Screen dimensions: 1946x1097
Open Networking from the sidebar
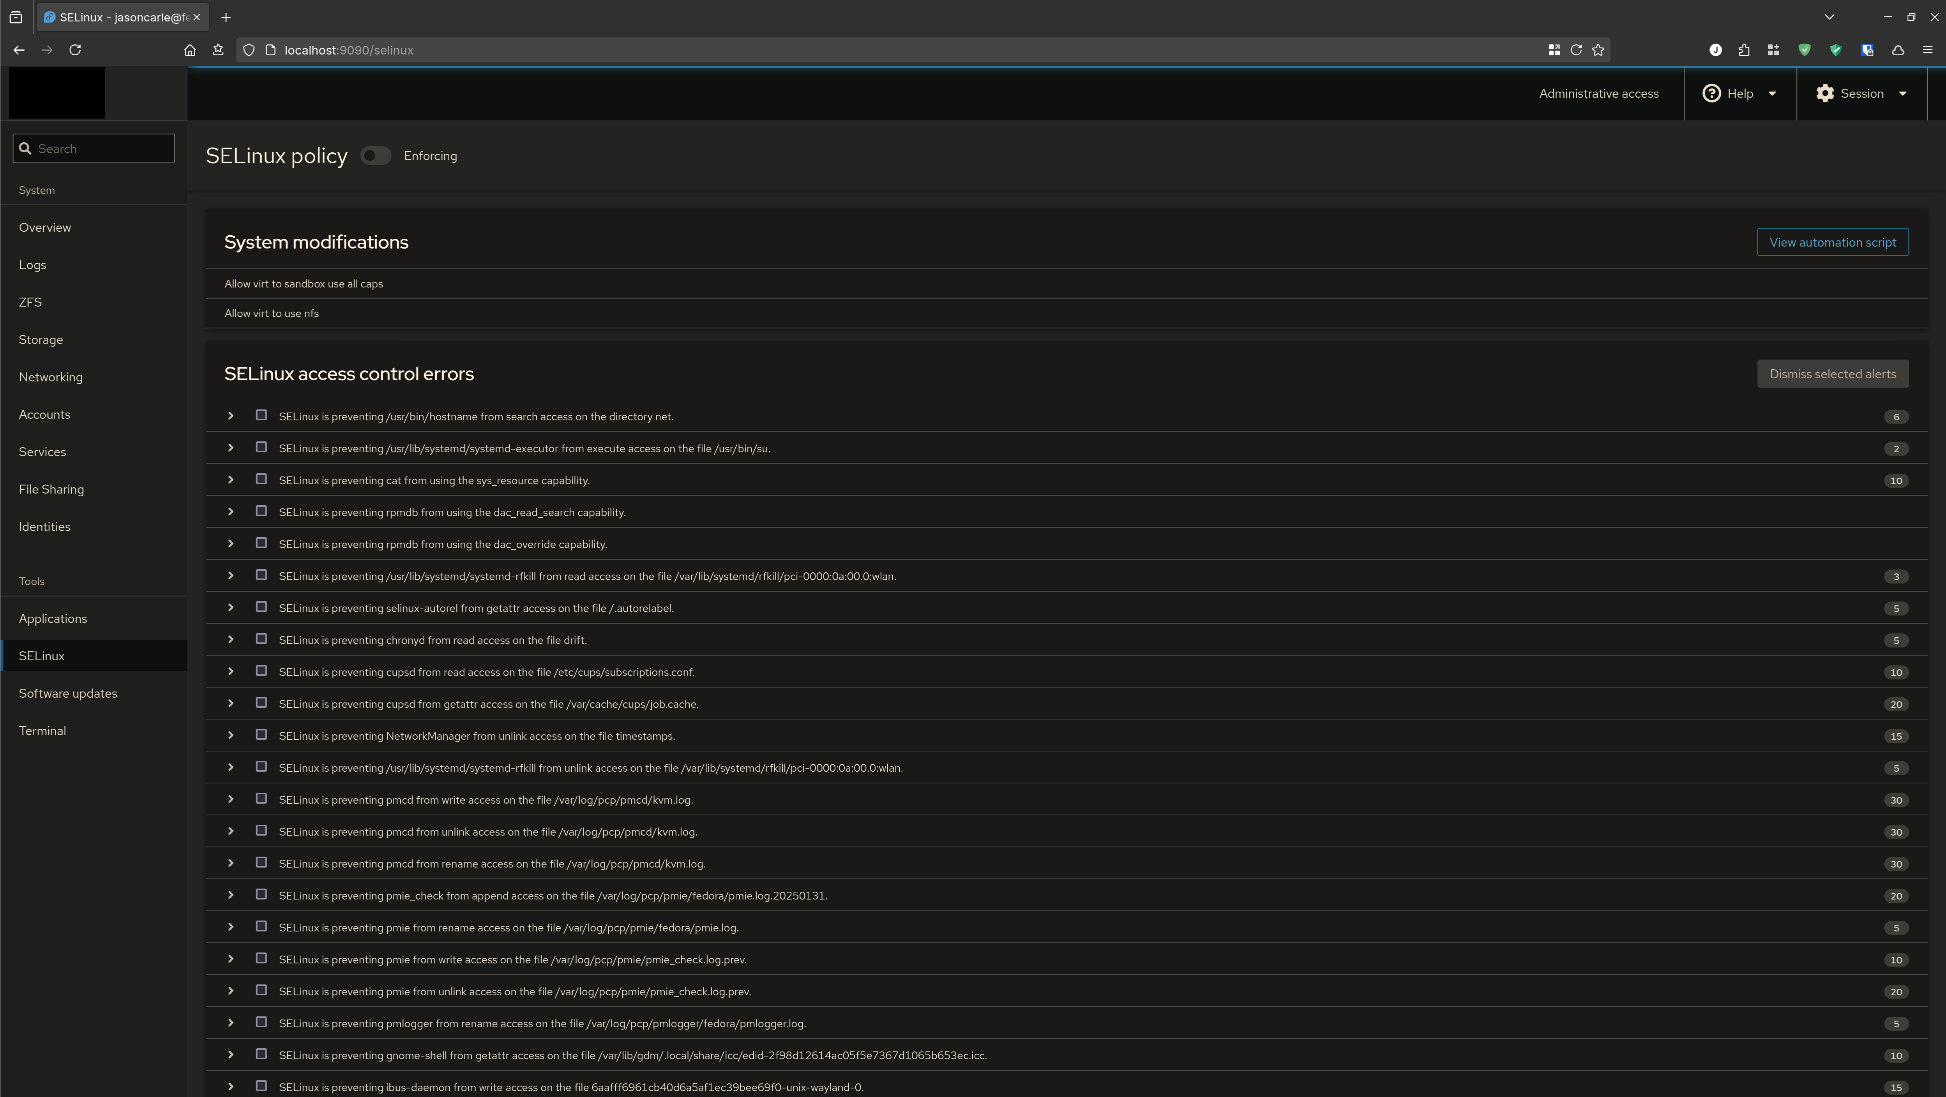pyautogui.click(x=94, y=377)
